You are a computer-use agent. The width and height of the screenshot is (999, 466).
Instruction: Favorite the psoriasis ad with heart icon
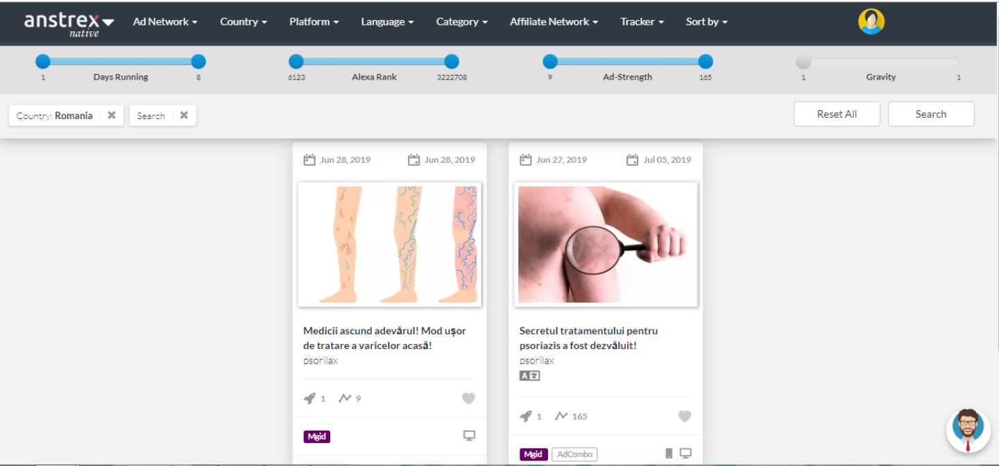(x=685, y=416)
